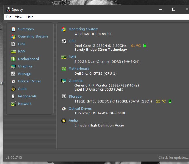This screenshot has width=189, height=164.
Task: Click the Graphics monitor icon in sidebar
Action: (13, 67)
